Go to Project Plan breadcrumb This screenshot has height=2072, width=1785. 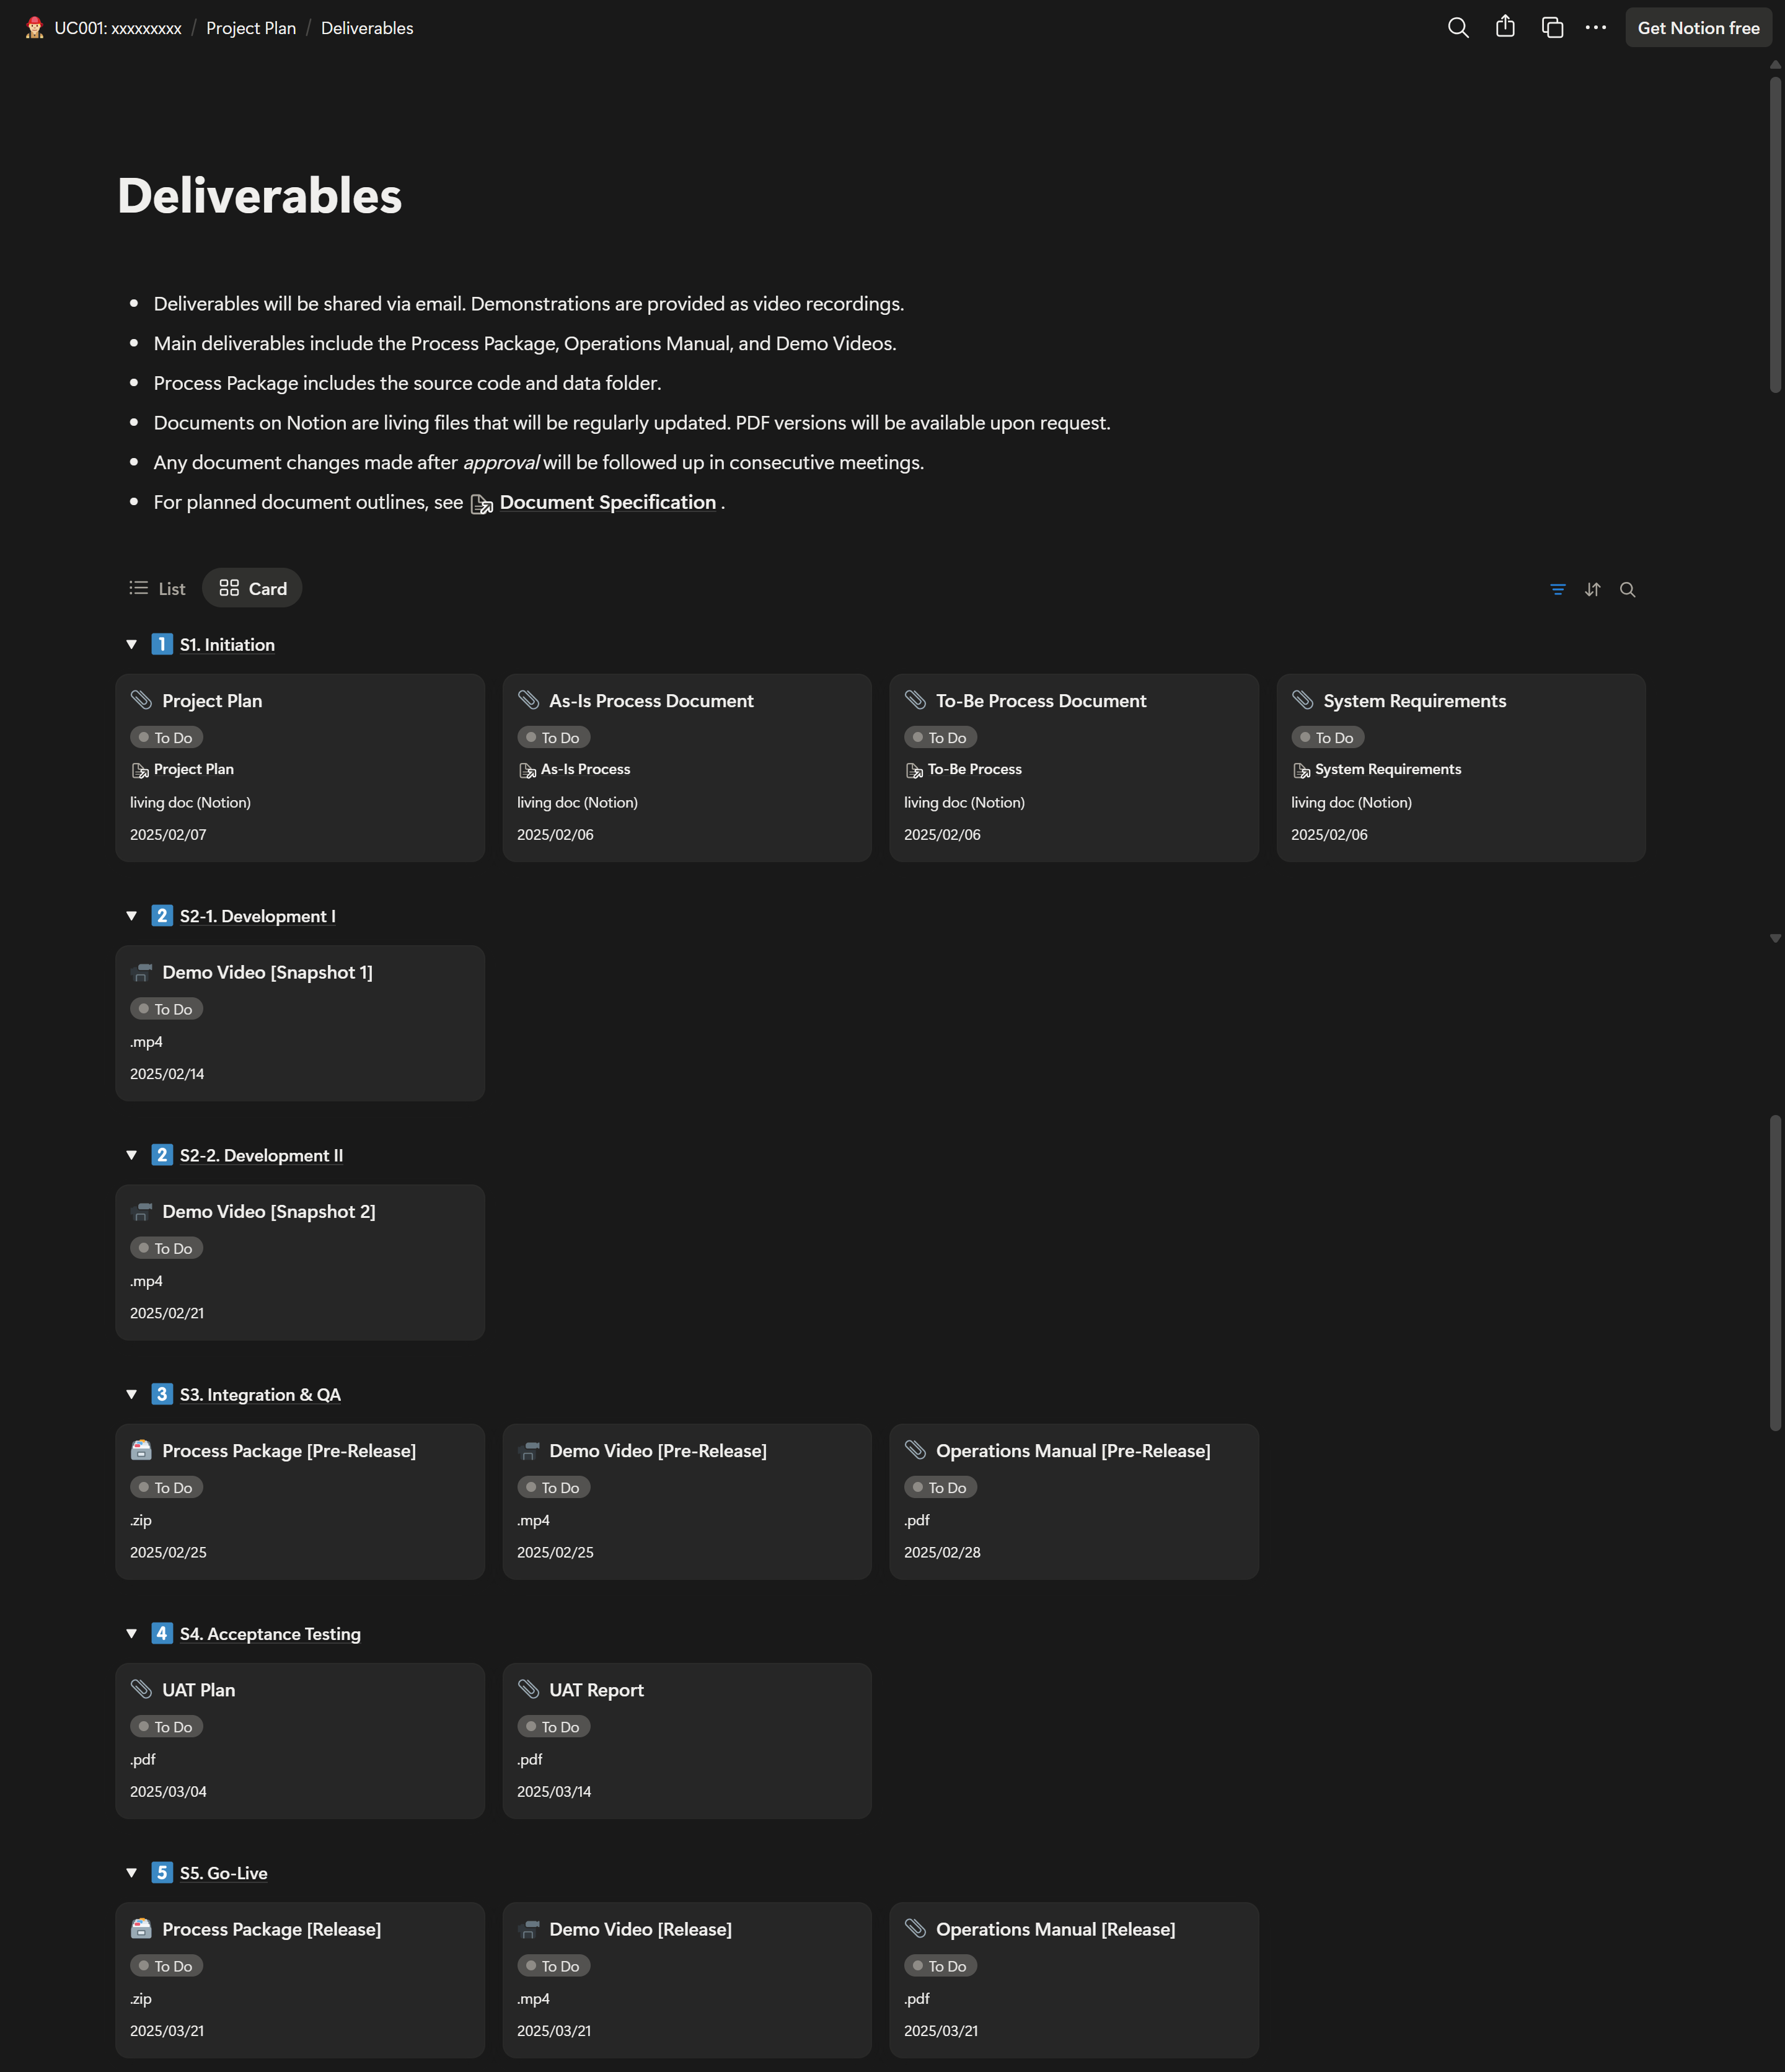(x=251, y=28)
